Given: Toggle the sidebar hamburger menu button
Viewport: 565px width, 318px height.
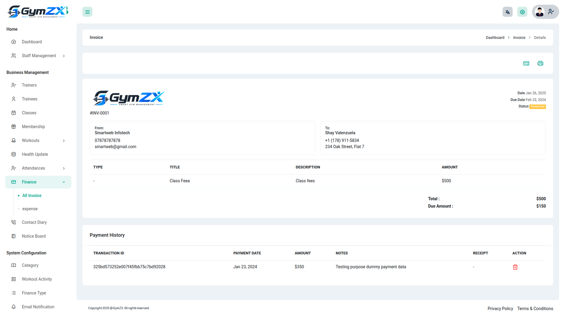Looking at the screenshot, I should pos(87,12).
